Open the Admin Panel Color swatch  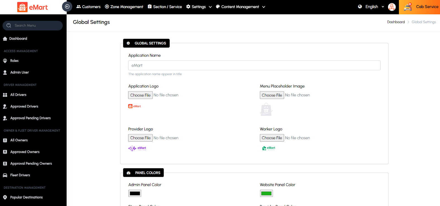135,193
